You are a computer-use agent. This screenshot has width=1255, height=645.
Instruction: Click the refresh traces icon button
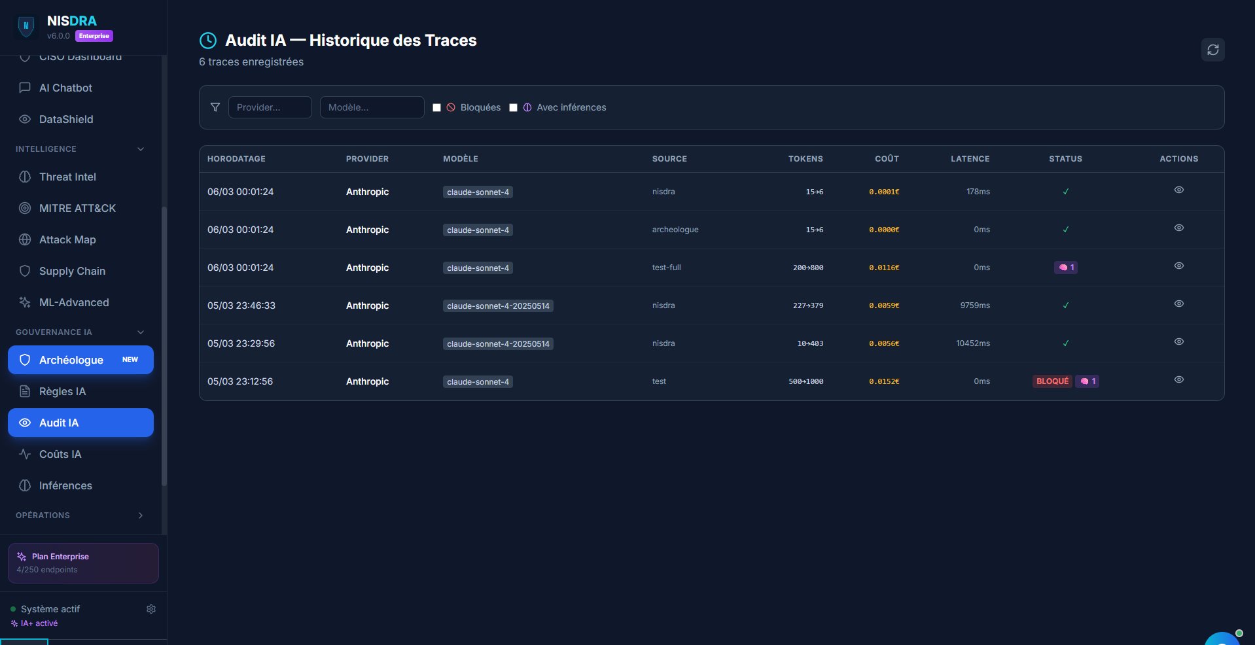pos(1212,50)
